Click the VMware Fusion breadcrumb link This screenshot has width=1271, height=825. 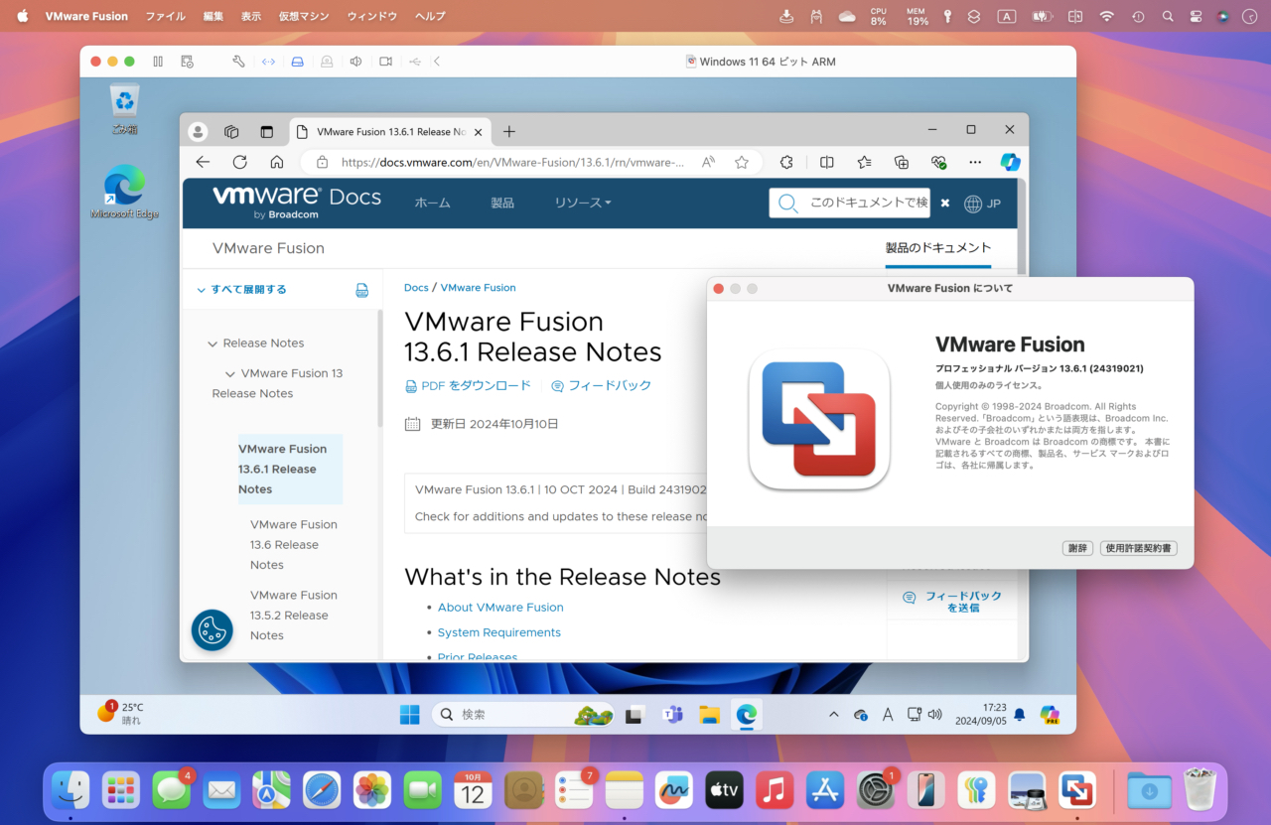[x=478, y=287]
